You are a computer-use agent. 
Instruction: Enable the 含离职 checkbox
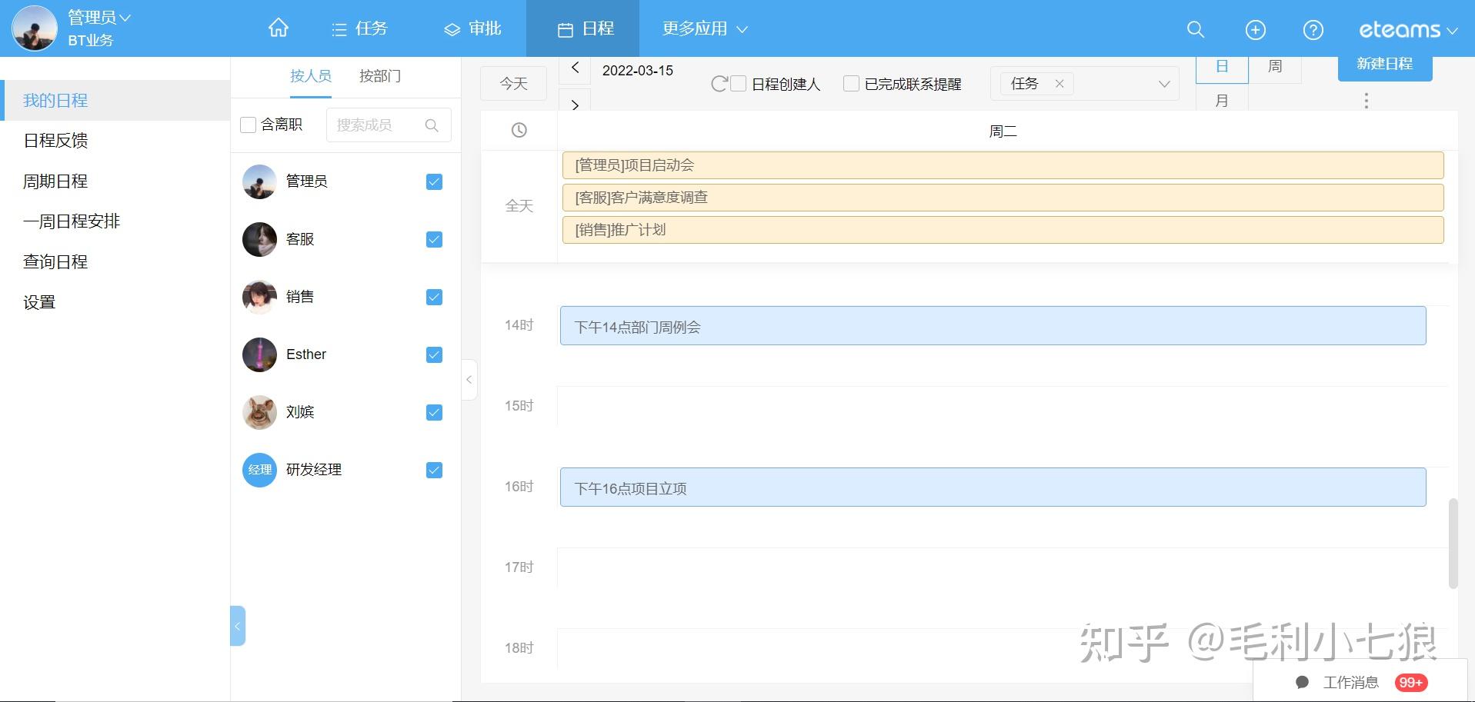(249, 125)
